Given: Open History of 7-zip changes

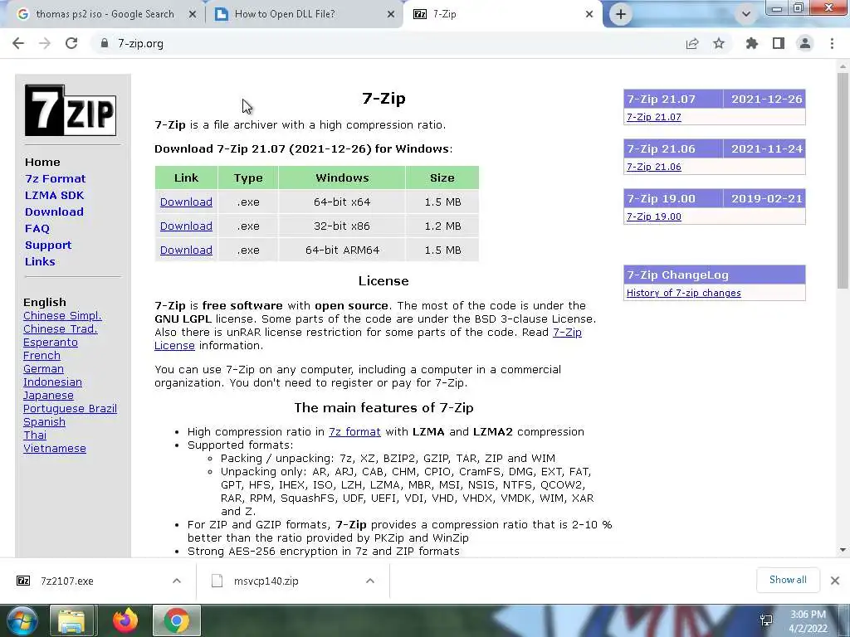Looking at the screenshot, I should [684, 293].
